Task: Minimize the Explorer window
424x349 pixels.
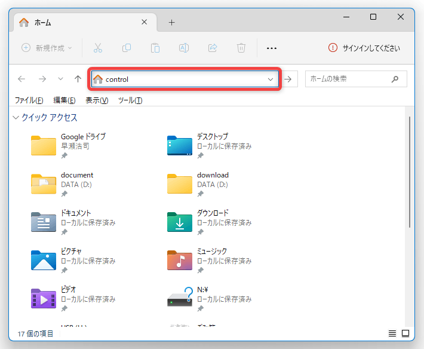Action: pos(346,17)
